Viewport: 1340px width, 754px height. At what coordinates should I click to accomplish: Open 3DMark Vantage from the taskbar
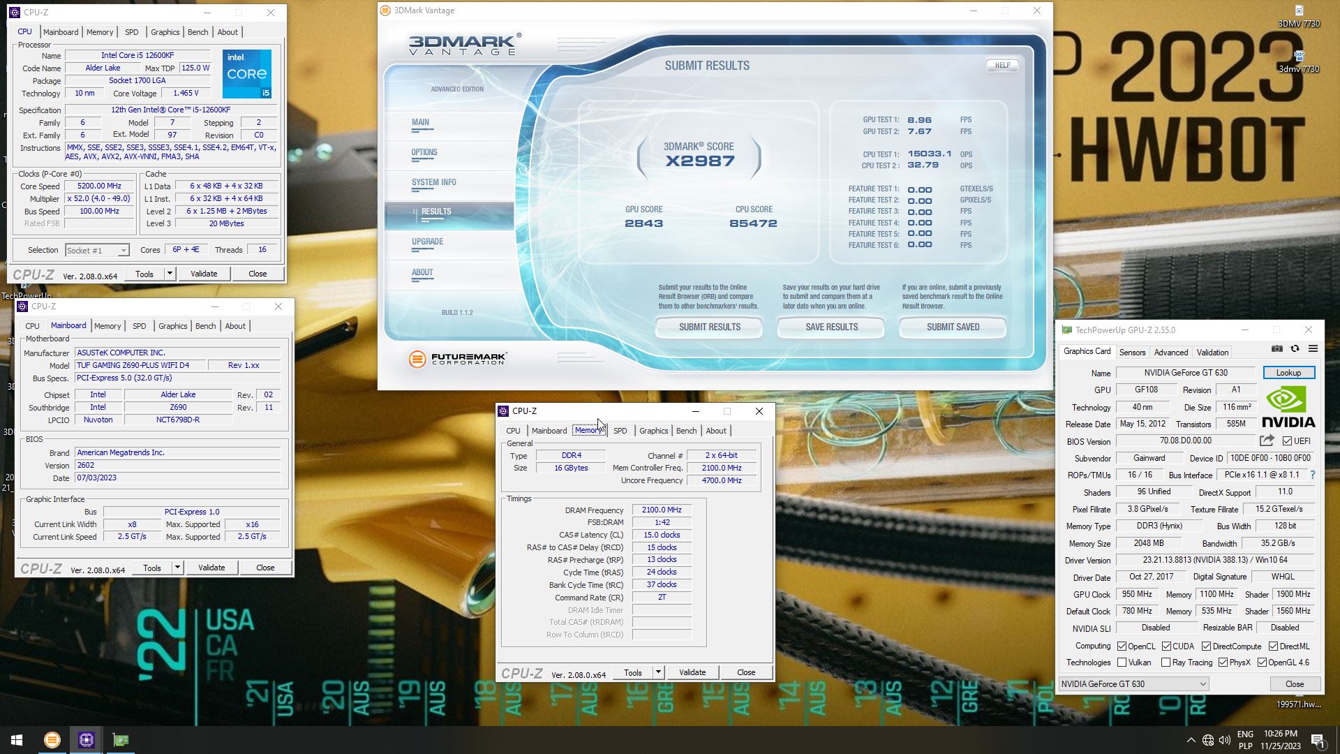52,740
